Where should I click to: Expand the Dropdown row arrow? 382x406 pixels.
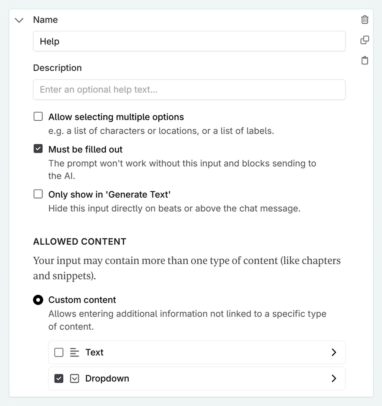click(333, 378)
